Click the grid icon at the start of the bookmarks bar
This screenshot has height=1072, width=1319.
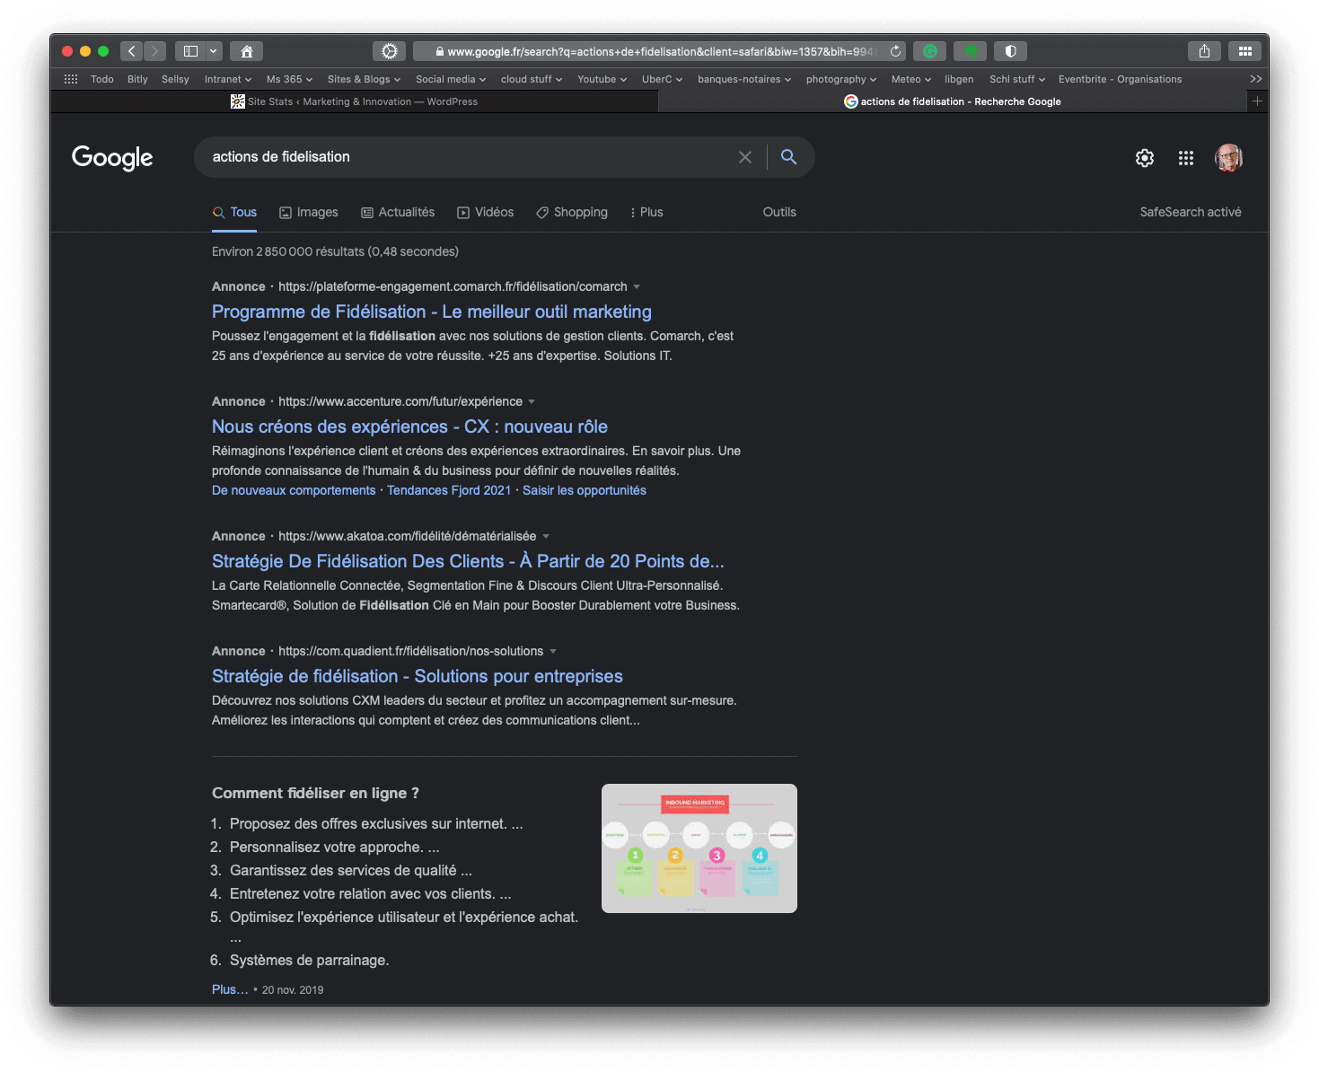[x=71, y=79]
